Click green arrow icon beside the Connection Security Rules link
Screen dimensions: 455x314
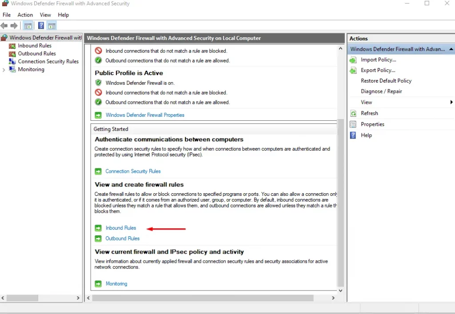98,171
